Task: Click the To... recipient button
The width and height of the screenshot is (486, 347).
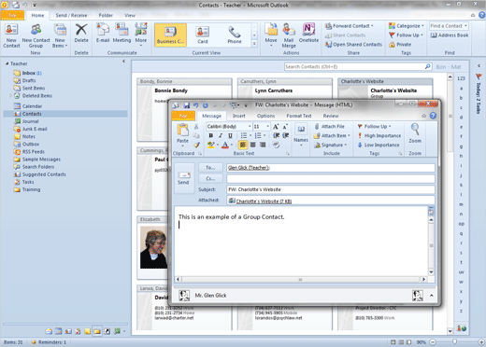Action: coord(210,168)
